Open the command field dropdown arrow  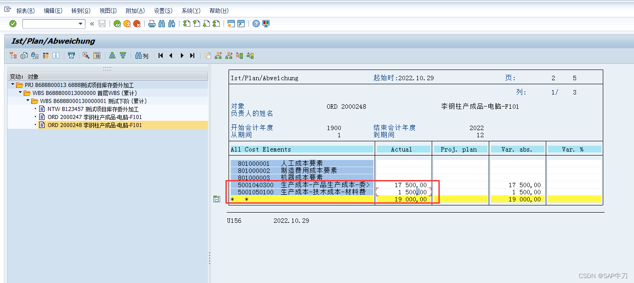pyautogui.click(x=81, y=24)
